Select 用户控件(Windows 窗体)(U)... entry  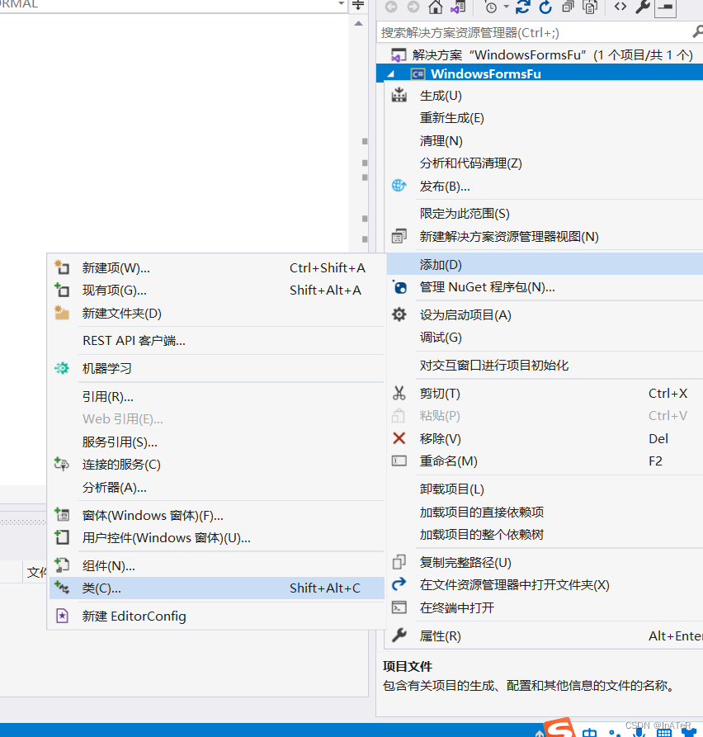217,538
